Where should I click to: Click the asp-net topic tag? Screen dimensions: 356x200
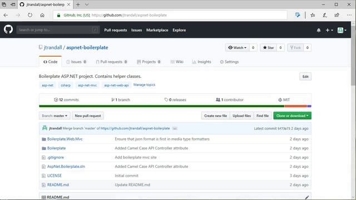pyautogui.click(x=47, y=85)
